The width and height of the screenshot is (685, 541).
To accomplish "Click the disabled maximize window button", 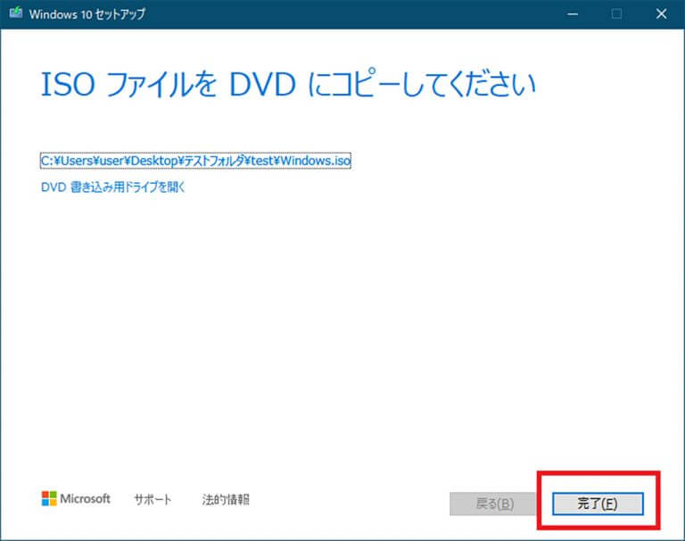I will (616, 14).
